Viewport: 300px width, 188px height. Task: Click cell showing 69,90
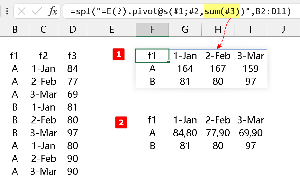tap(250, 133)
